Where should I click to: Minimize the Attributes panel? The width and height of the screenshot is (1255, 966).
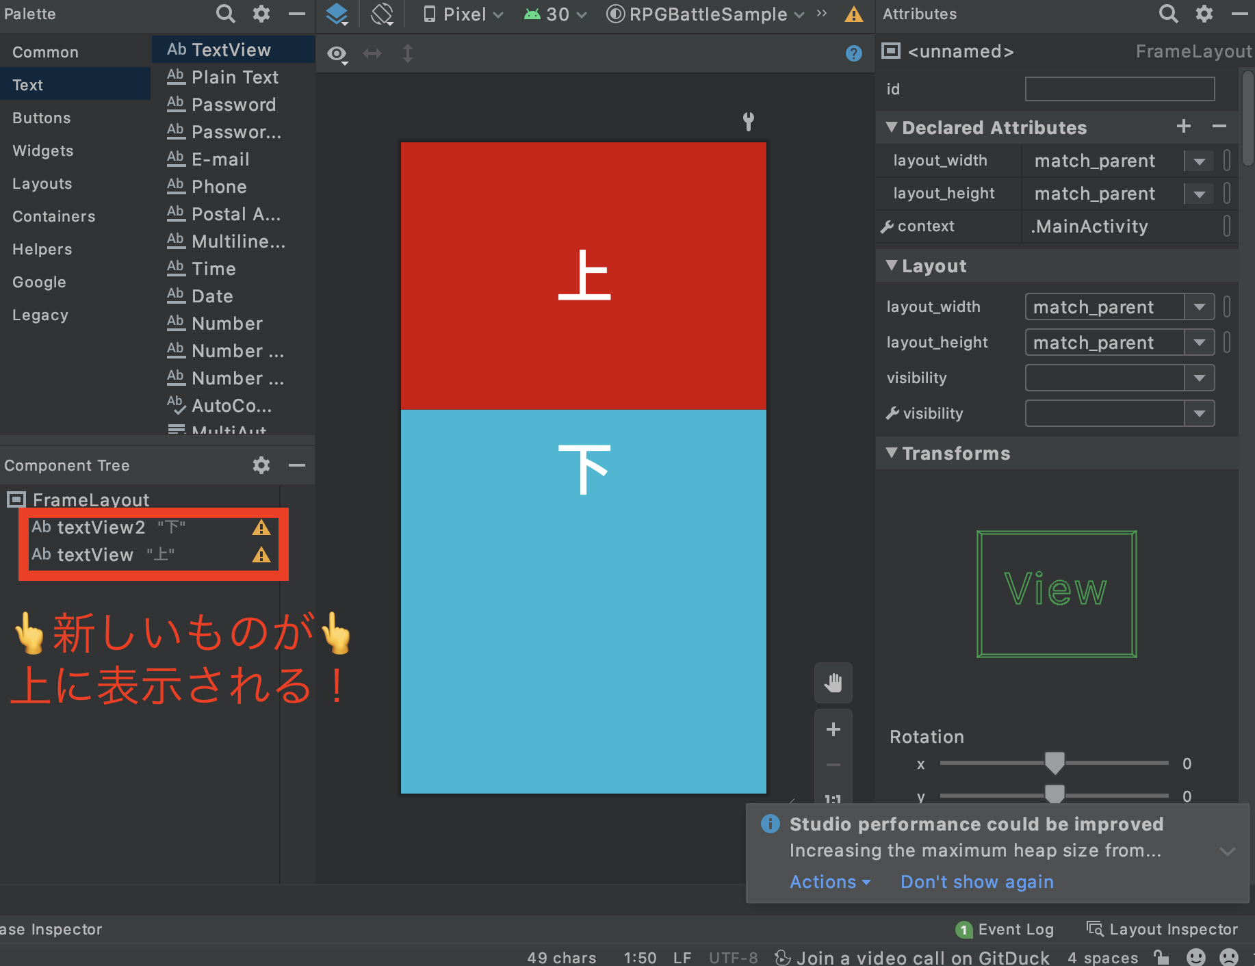click(x=1239, y=14)
